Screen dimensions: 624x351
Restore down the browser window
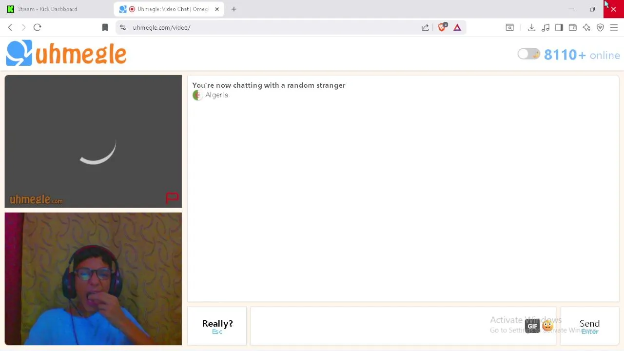coord(592,9)
